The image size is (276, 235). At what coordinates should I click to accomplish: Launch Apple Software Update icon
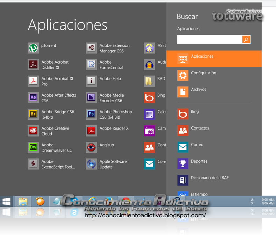click(91, 164)
